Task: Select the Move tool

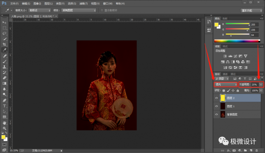Action: 5,22
